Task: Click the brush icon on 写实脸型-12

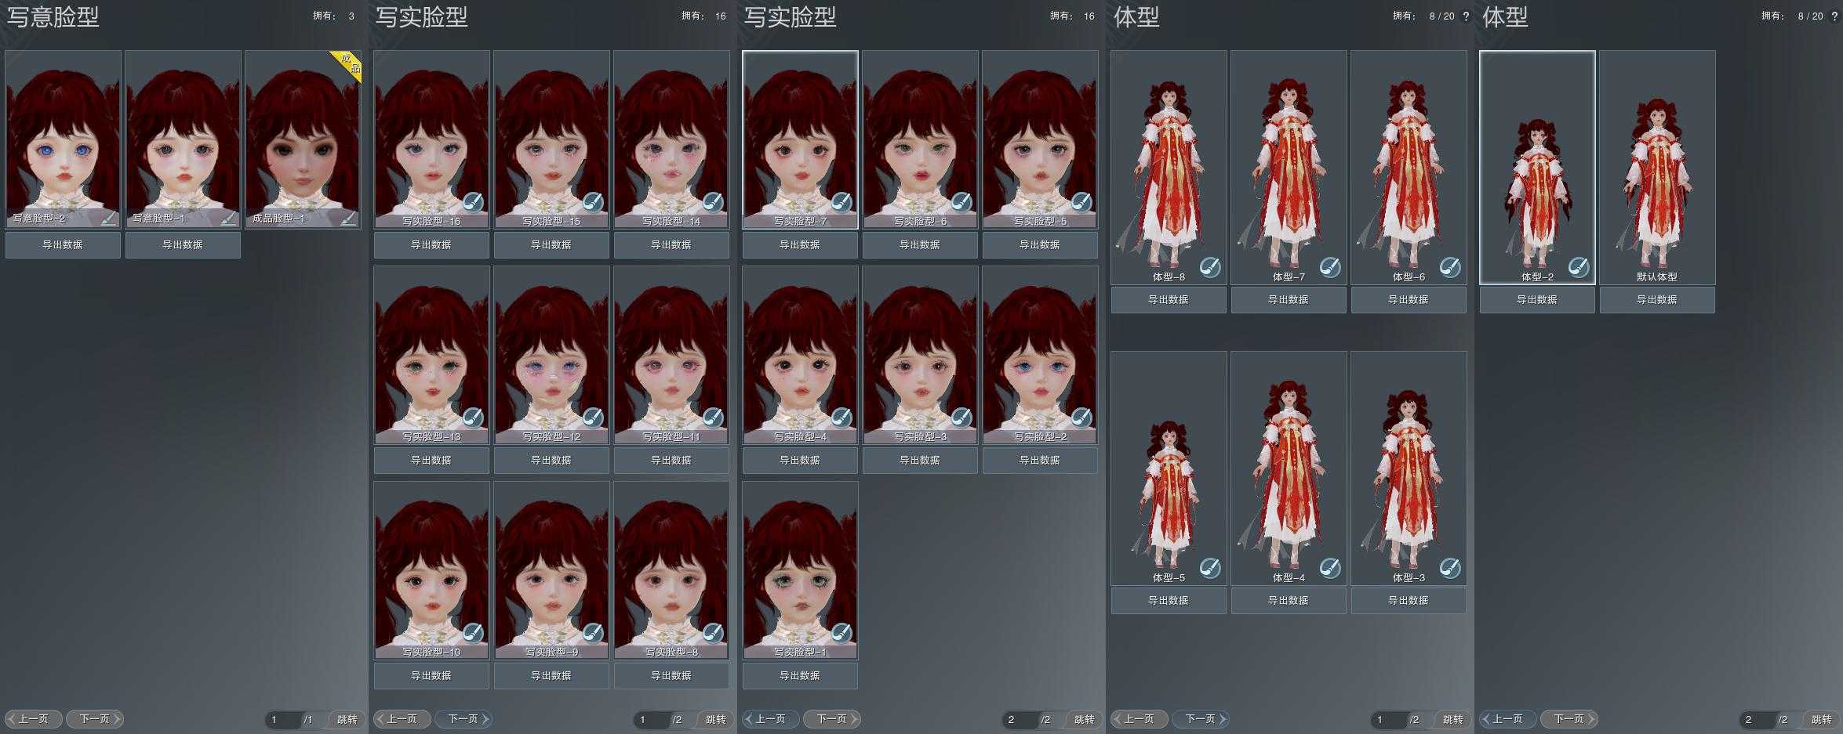Action: (593, 418)
